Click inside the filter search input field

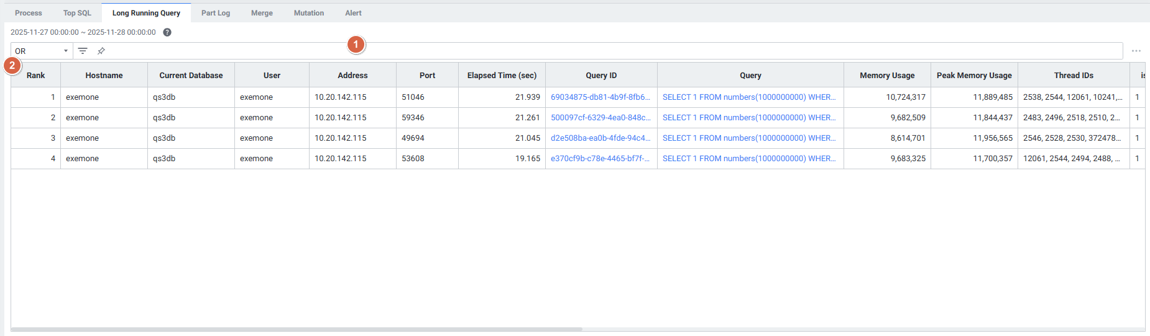point(559,51)
